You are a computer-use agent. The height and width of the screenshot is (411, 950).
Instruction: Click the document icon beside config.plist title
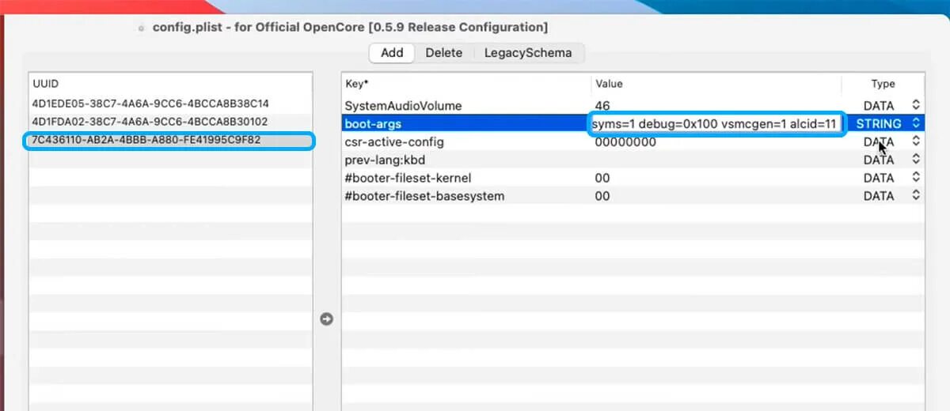point(142,28)
